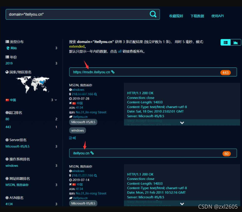Filter by 网站 type in sidebar

point(13,48)
